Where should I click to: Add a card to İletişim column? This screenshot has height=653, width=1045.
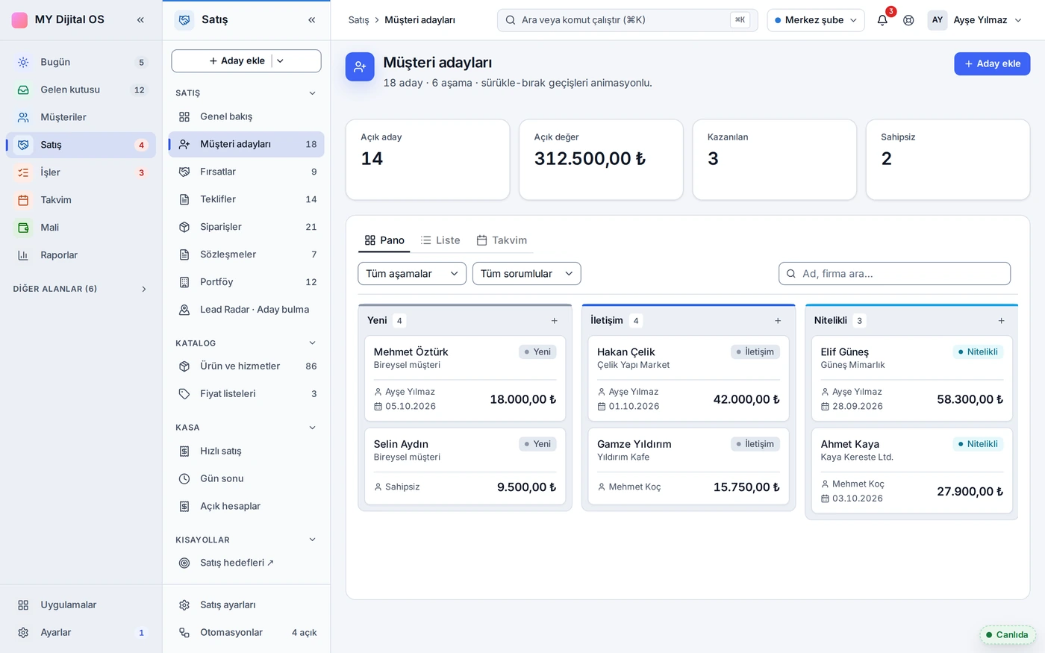click(778, 321)
